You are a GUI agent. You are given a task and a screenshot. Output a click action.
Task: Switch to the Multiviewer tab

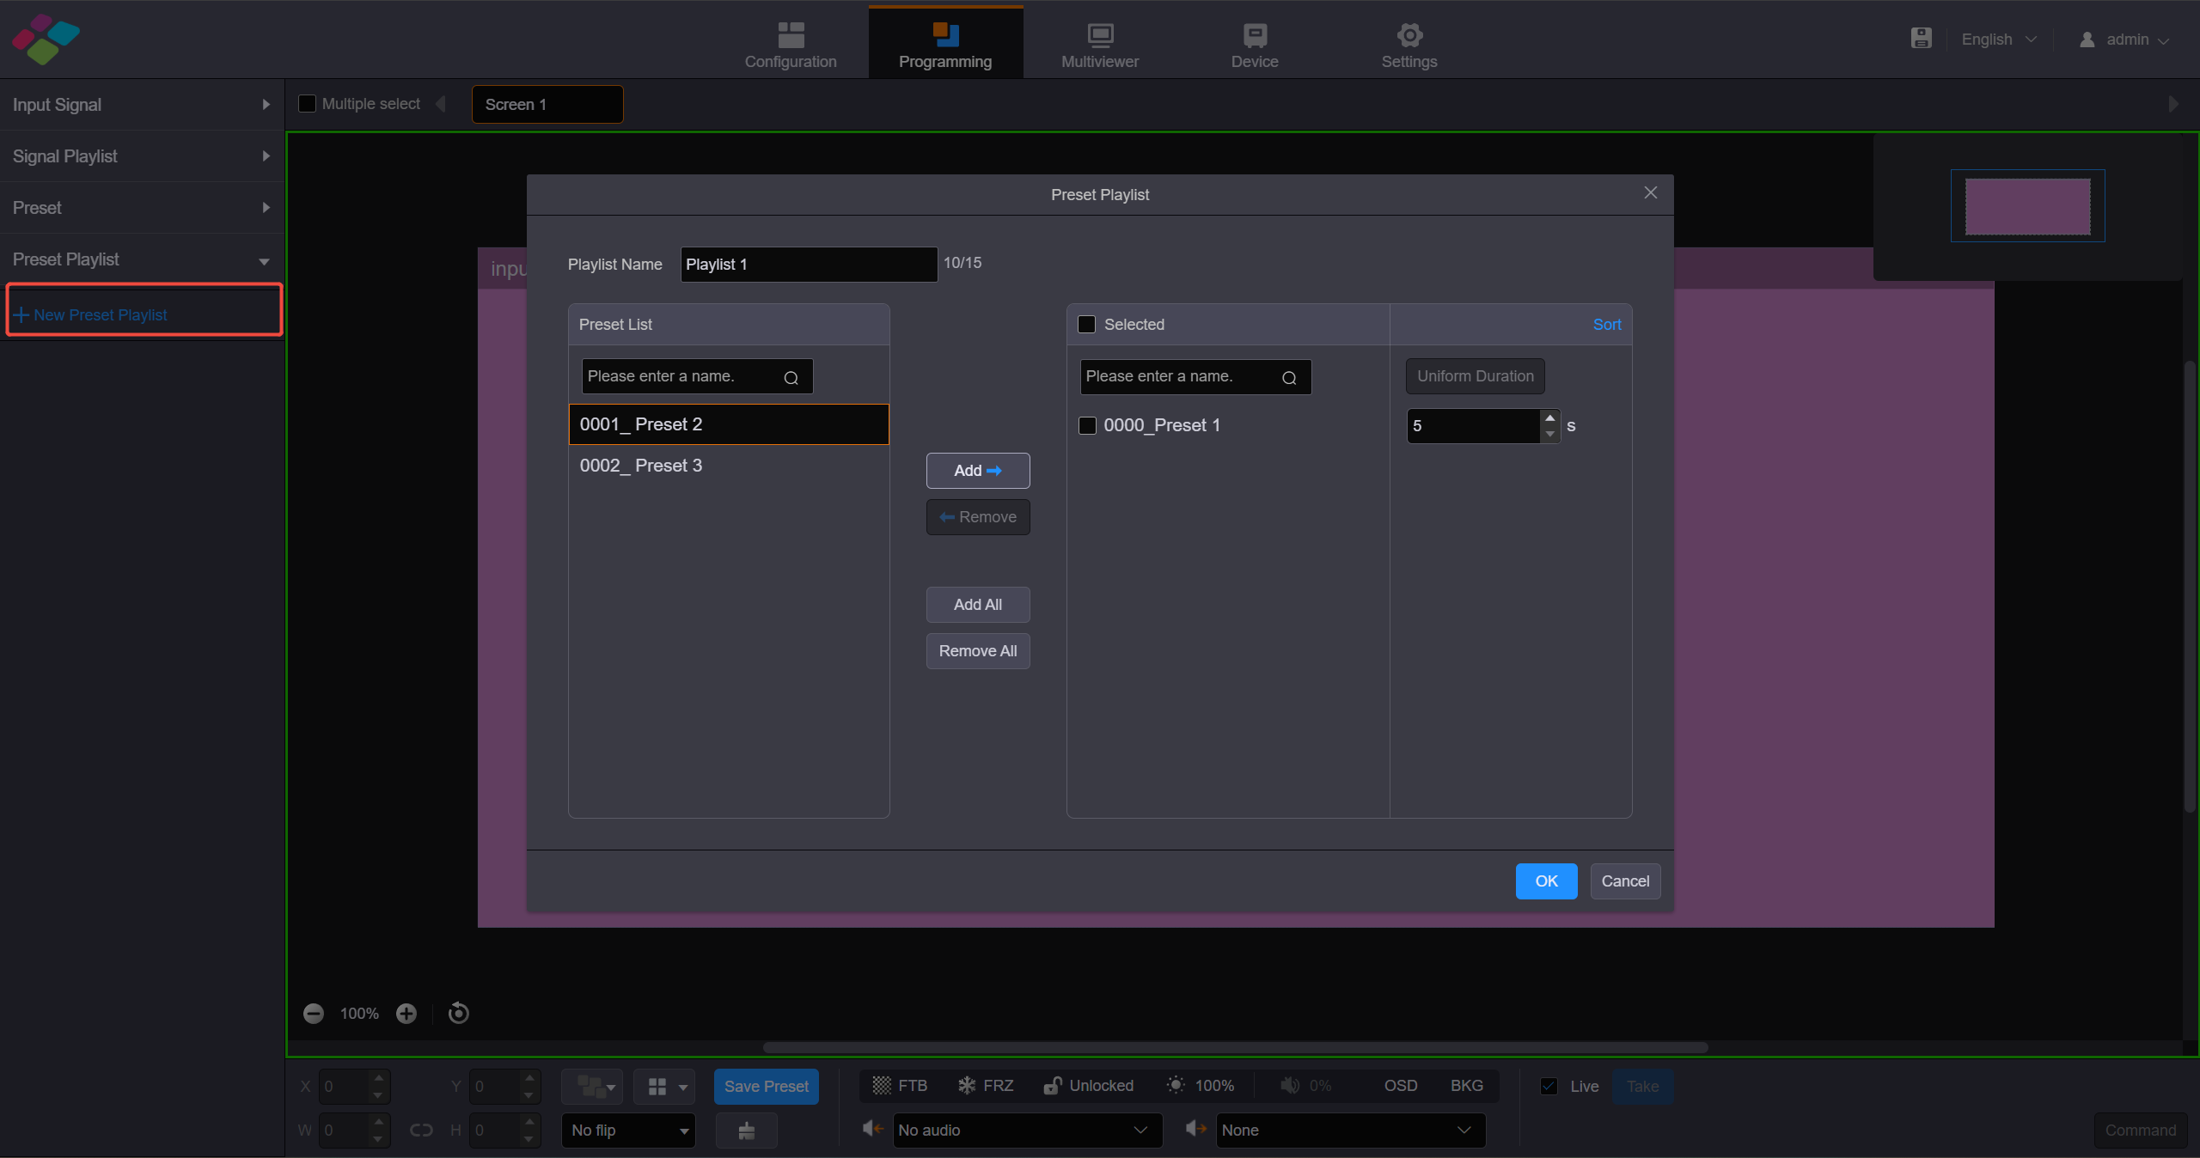(1099, 43)
